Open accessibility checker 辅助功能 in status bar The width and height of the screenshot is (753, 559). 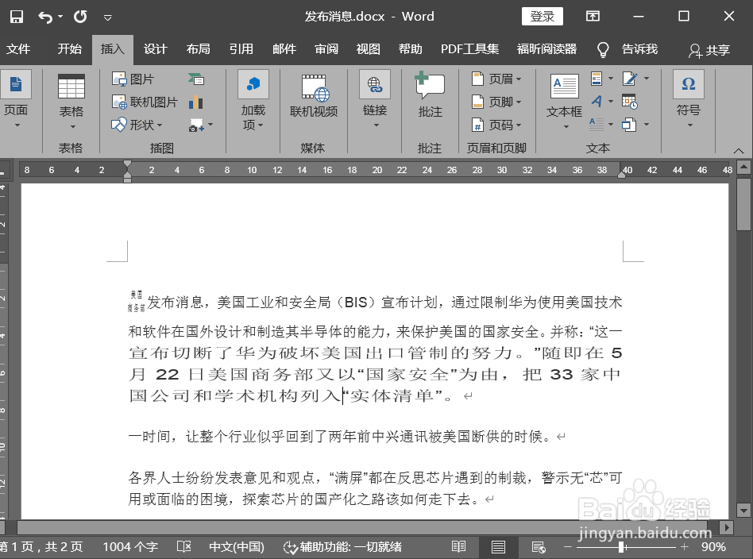(342, 547)
